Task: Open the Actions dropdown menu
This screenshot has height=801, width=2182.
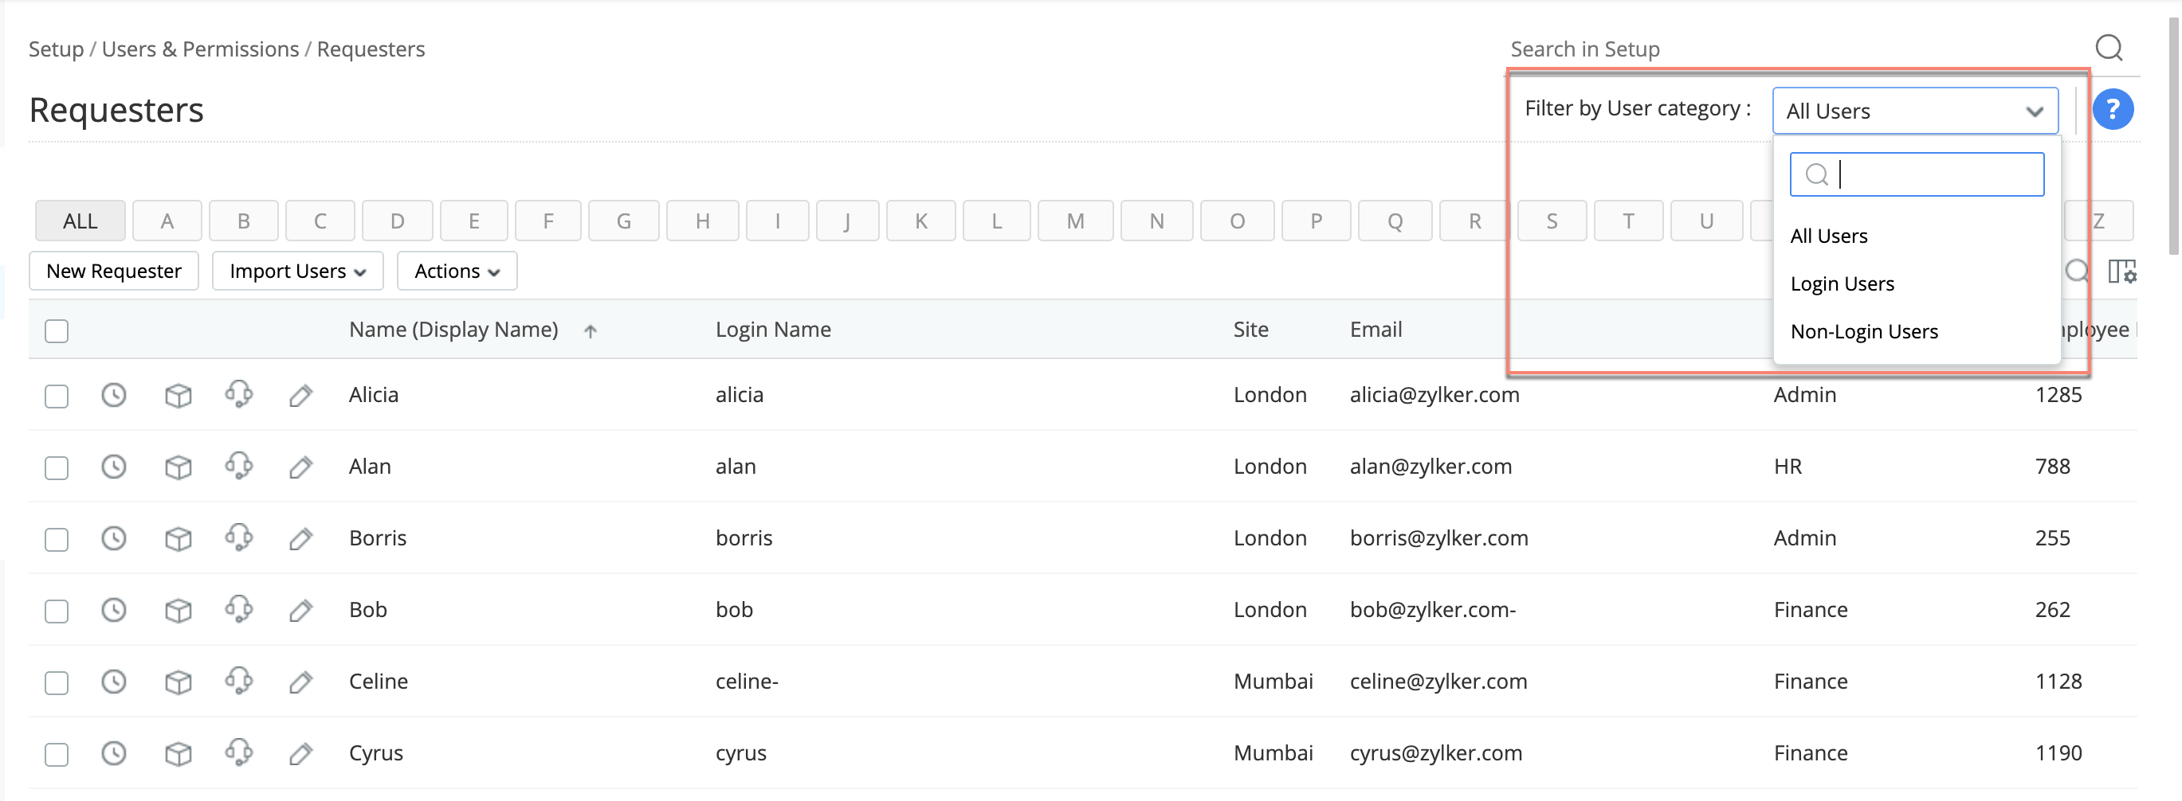Action: (x=457, y=271)
